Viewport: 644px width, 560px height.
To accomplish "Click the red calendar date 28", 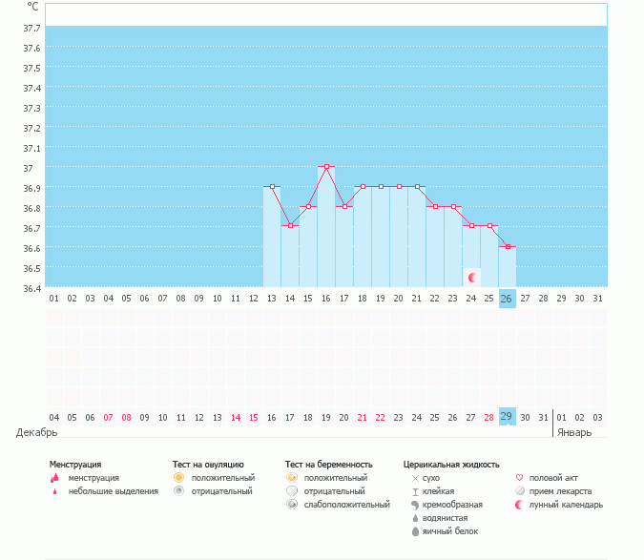I will tap(488, 418).
